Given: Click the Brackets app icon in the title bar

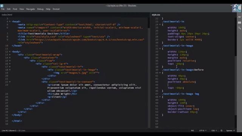Looking at the screenshot, I should [x=2, y=6].
